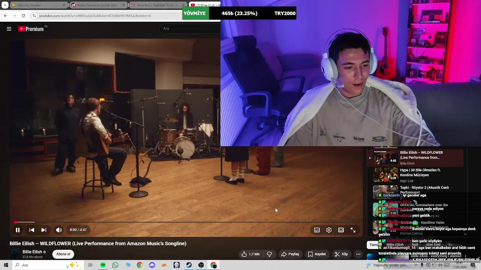
Task: Focus the YouTube 'Ara' search box
Action: tap(190, 28)
